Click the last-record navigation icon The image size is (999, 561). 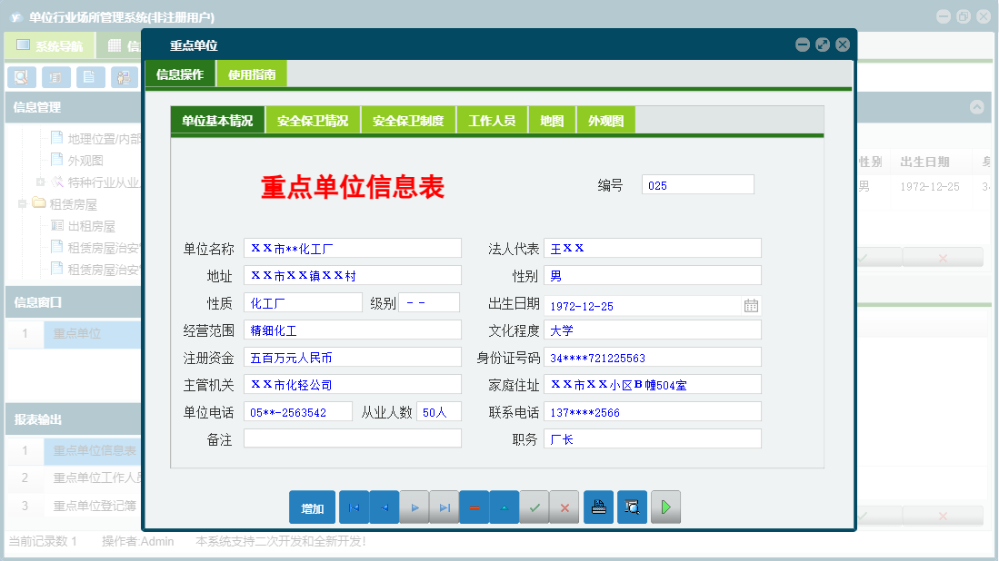444,507
